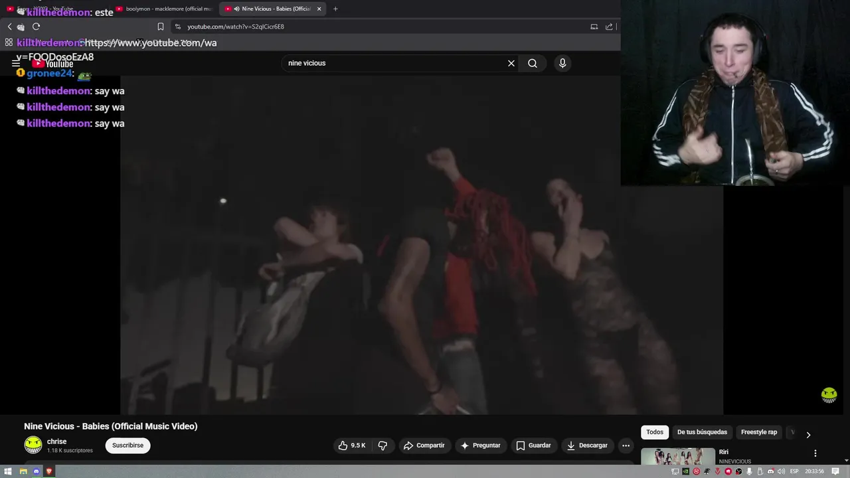Open the Riri video title link

point(724,452)
